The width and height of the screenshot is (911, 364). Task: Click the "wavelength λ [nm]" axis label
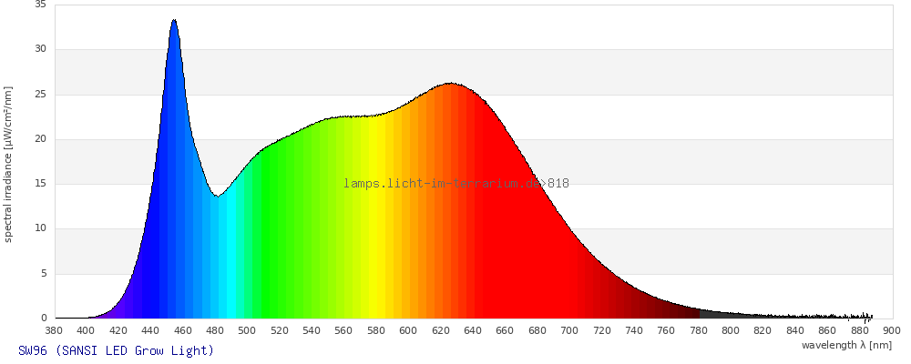[x=846, y=346]
